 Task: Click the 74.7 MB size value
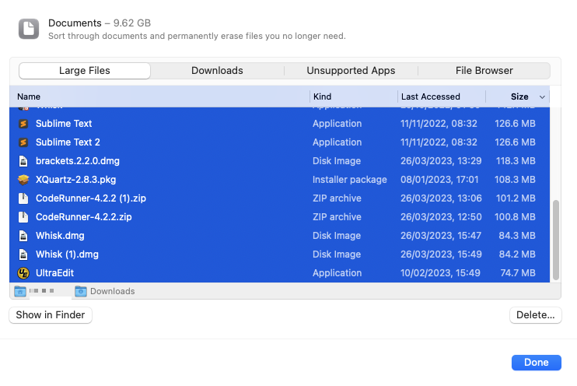click(518, 273)
